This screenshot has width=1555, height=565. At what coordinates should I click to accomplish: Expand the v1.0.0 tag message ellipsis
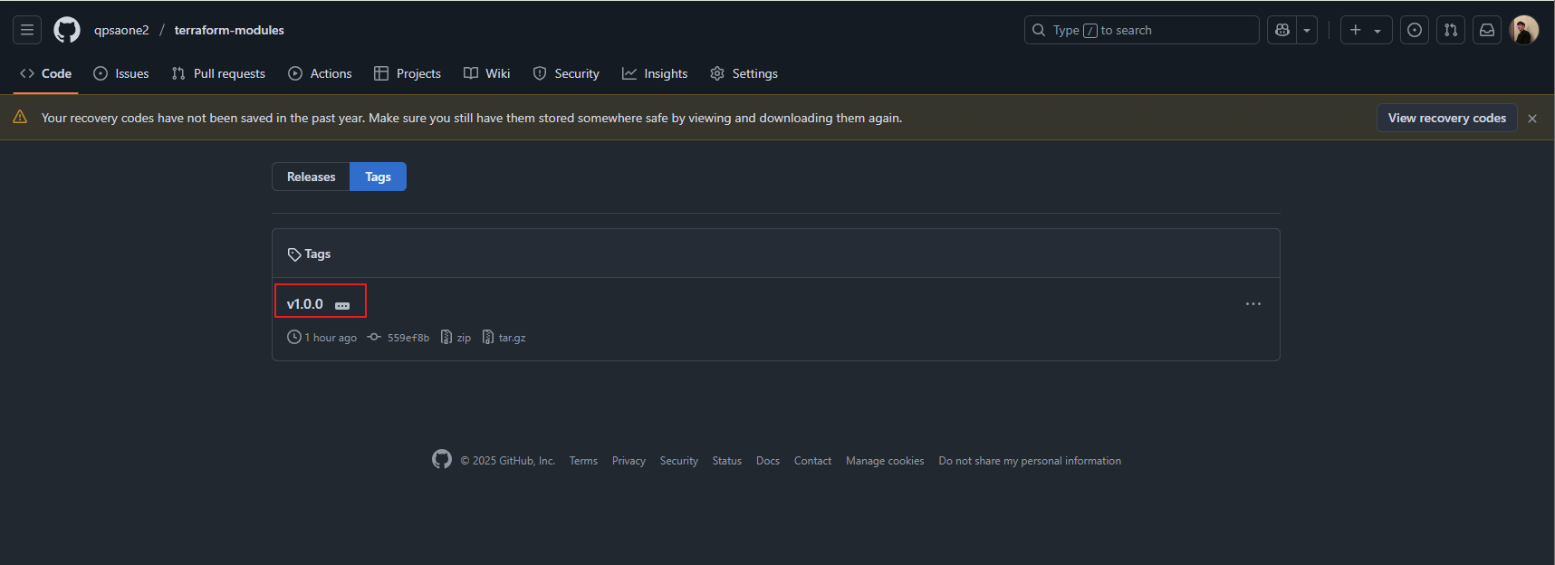(x=342, y=305)
